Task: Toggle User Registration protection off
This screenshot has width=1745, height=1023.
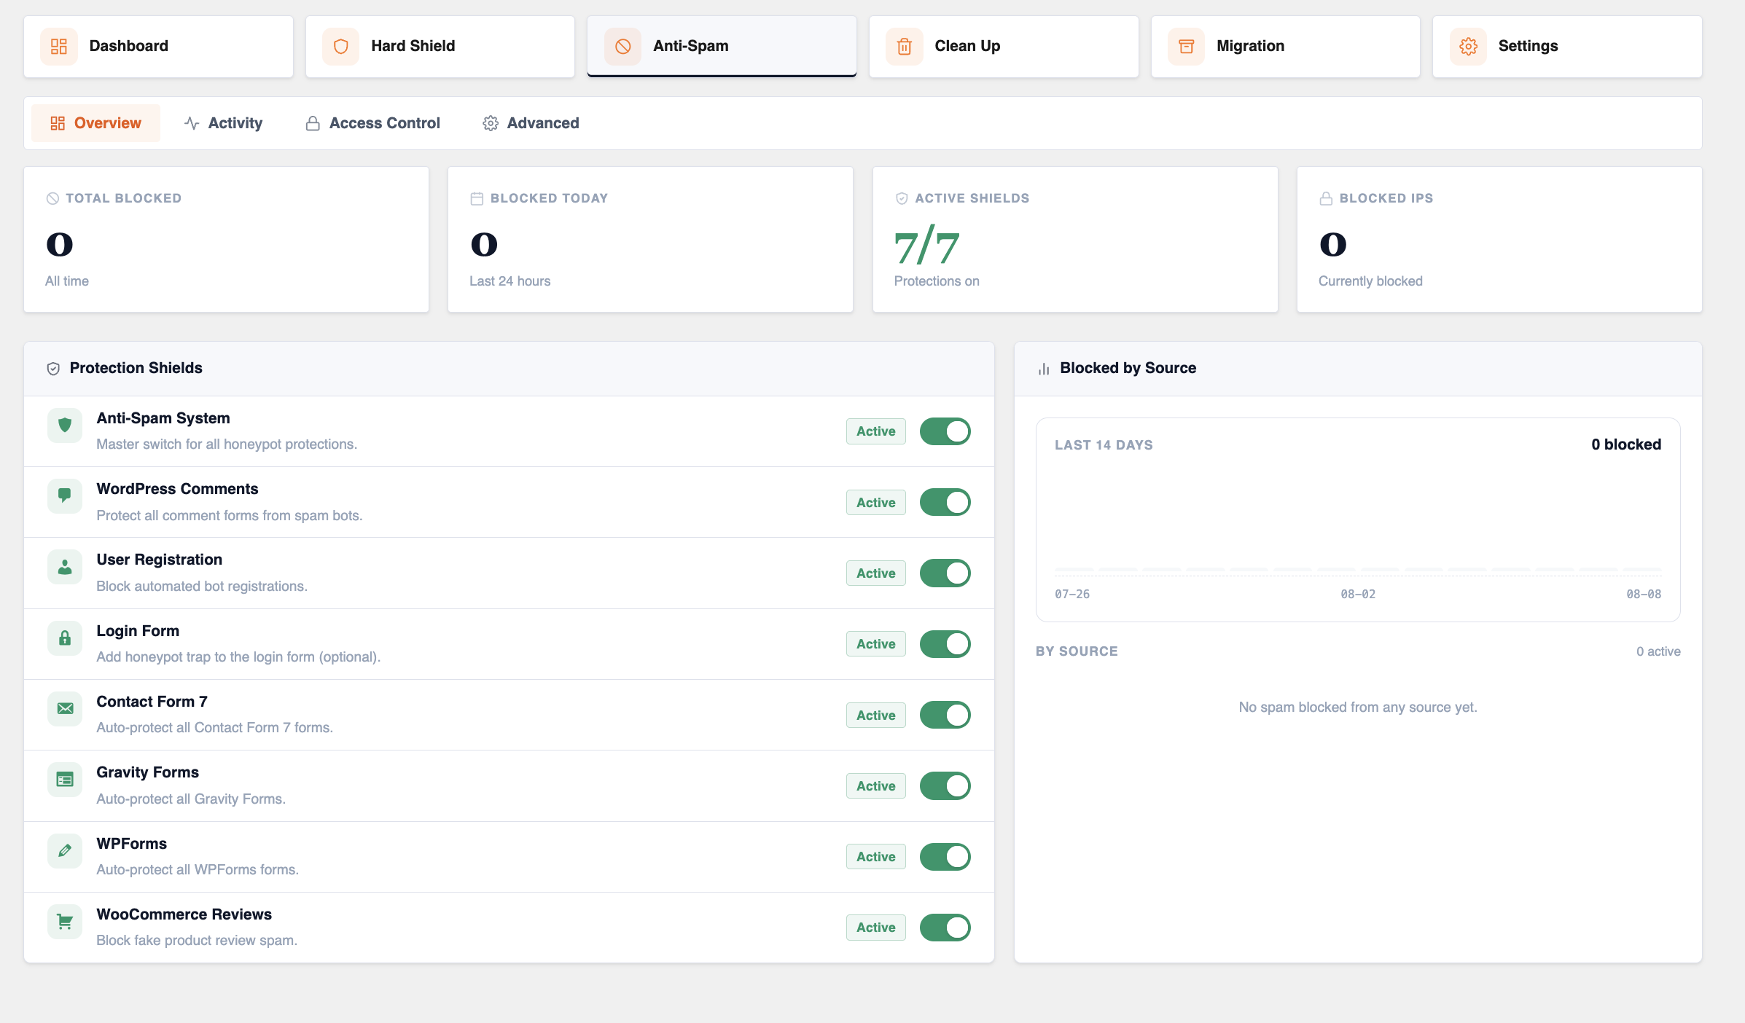Action: (x=945, y=573)
